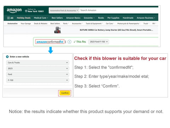
Task: Open the Deliver to New York 10001 location
Action: pyautogui.click(x=34, y=10)
